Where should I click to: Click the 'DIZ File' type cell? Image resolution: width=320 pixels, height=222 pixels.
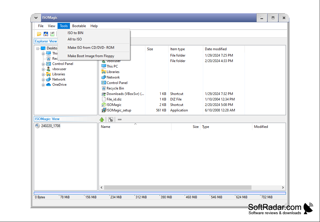(176, 99)
